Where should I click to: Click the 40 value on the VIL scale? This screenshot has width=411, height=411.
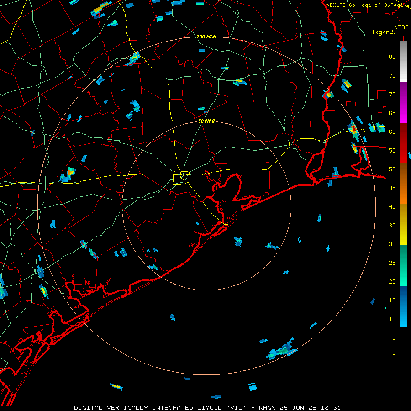392,207
